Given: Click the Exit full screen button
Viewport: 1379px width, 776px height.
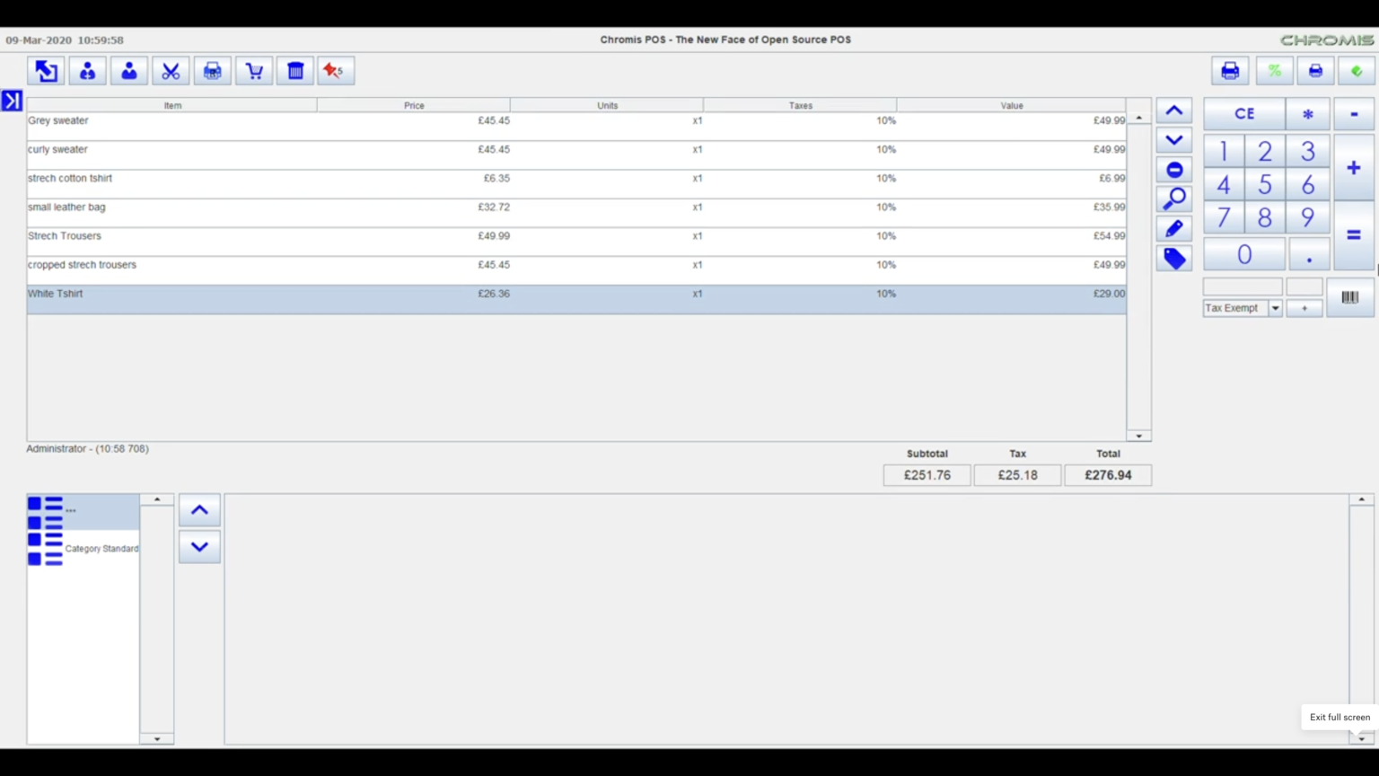Looking at the screenshot, I should click(x=1339, y=717).
